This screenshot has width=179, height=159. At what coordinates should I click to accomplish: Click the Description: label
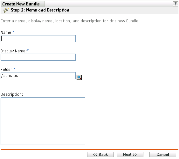12,95
